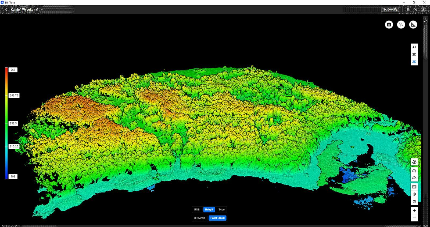This screenshot has width=430, height=227.
Task: Launch DJI Modify from the header
Action: (390, 10)
